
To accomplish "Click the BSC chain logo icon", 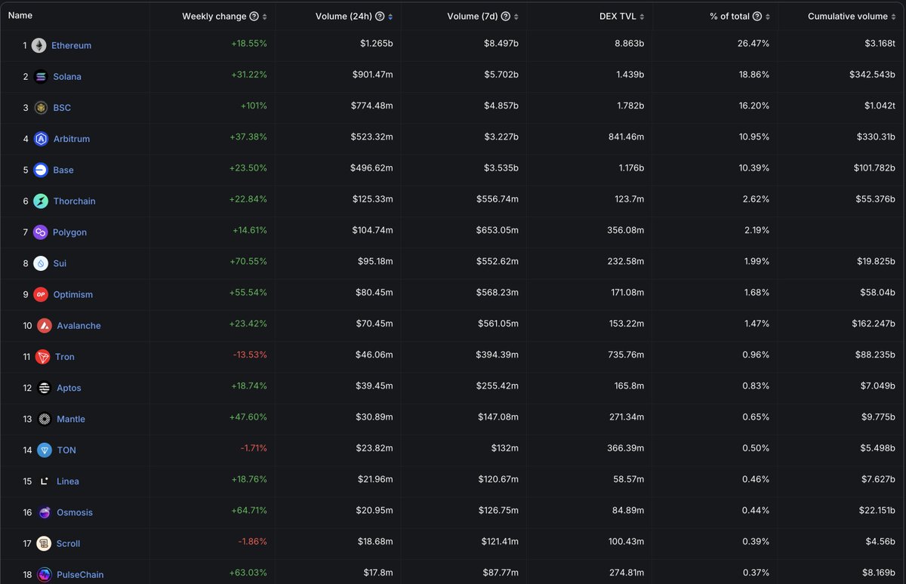I will coord(41,108).
